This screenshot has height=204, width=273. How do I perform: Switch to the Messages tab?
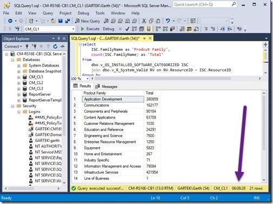(x=107, y=87)
